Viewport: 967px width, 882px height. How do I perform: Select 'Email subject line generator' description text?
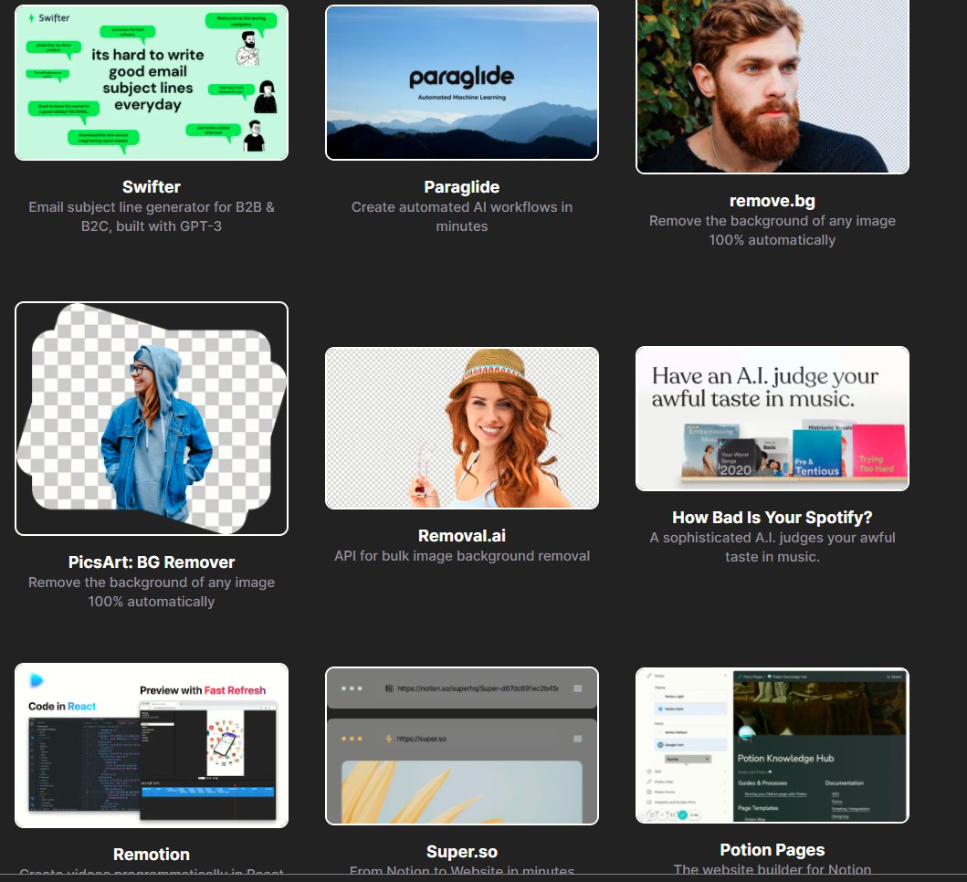point(151,216)
